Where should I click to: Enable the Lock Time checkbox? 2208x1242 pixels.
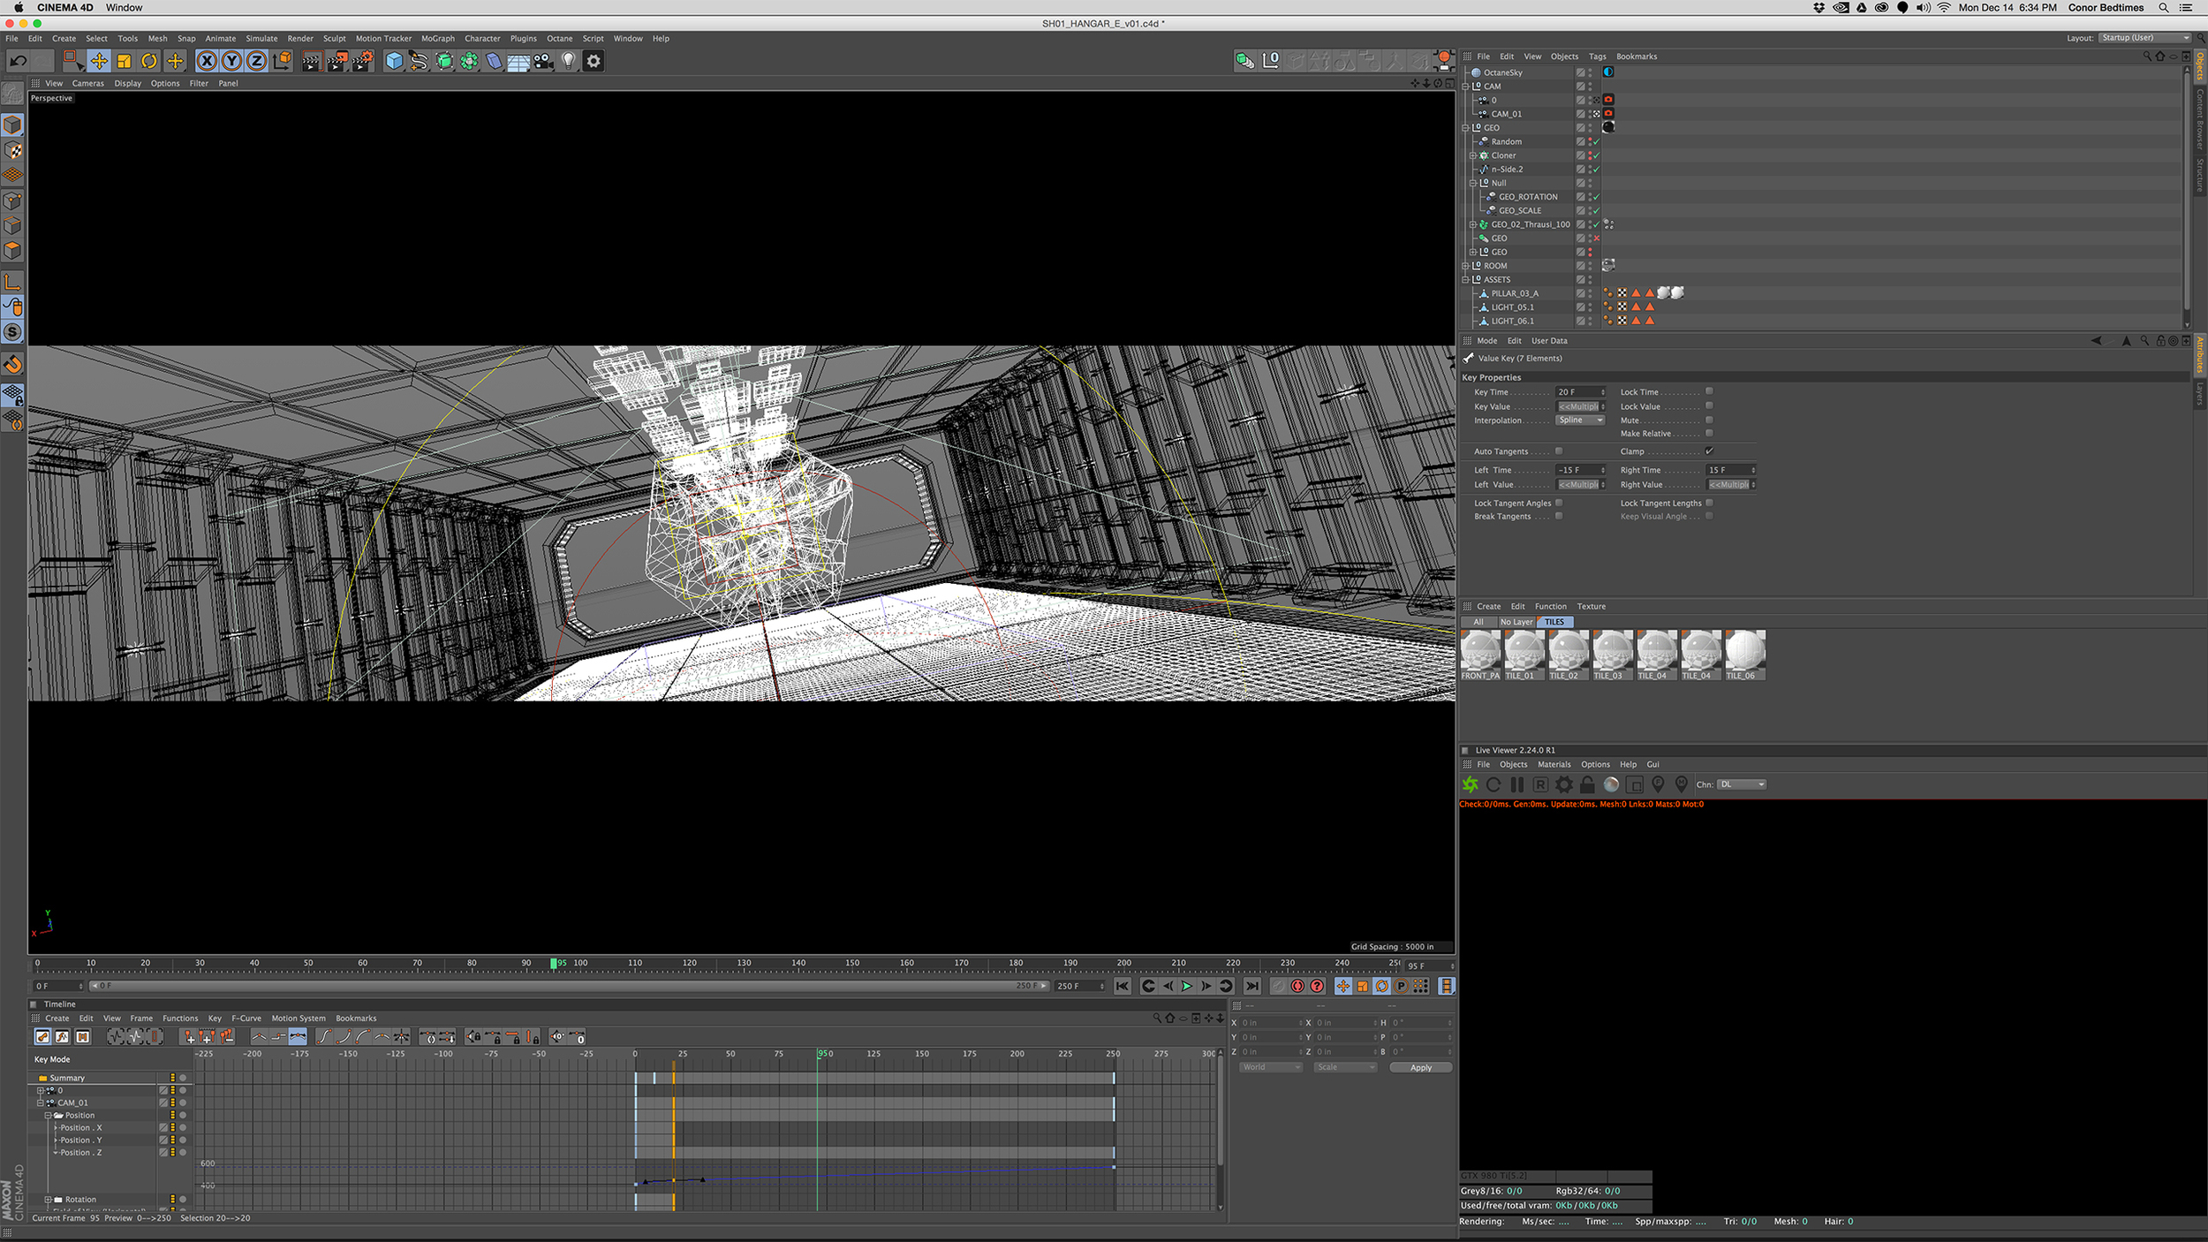click(1709, 391)
